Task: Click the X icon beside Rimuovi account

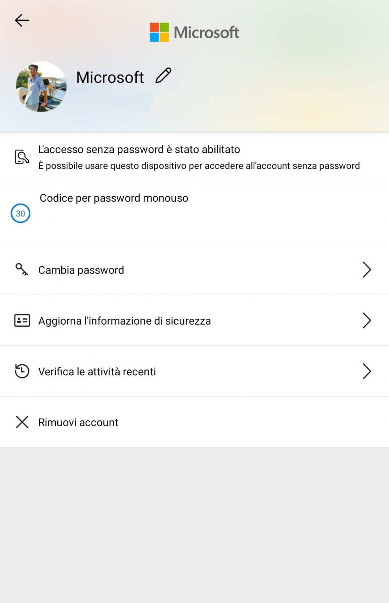Action: coord(22,422)
